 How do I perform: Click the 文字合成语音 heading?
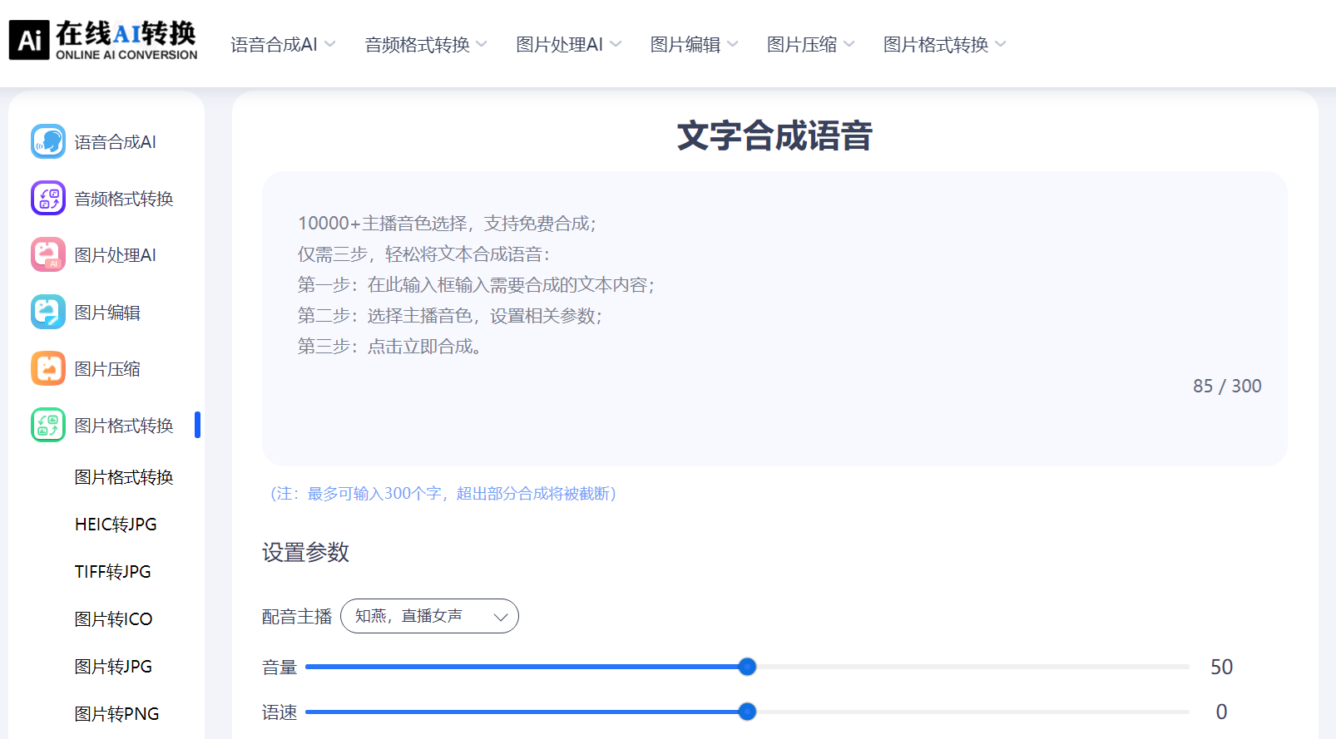(x=774, y=135)
